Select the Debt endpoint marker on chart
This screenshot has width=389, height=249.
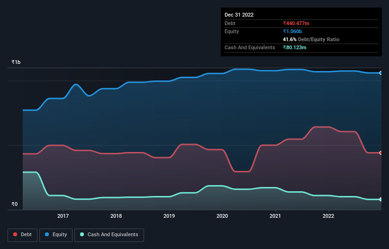[x=381, y=153]
